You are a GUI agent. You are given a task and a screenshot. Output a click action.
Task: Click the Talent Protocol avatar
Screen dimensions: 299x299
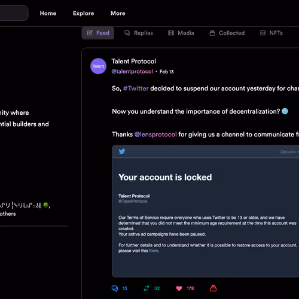click(98, 66)
